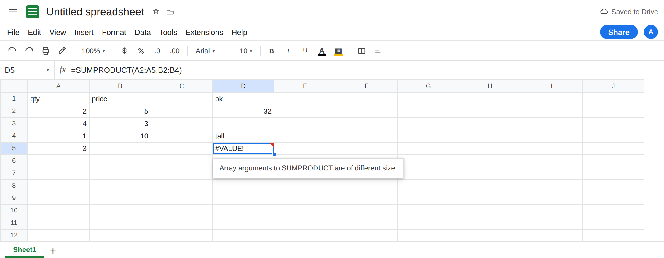
Task: Select row 5 header
Action: click(14, 148)
